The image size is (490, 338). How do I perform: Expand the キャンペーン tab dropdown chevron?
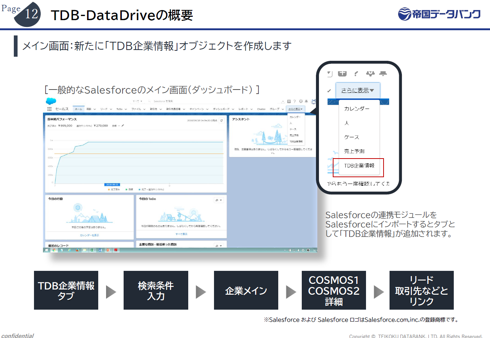(x=207, y=109)
